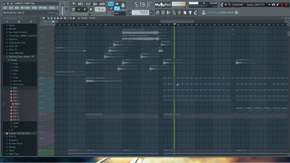Expand the Open Hat folder
This screenshot has height=163, width=290.
click(17, 81)
